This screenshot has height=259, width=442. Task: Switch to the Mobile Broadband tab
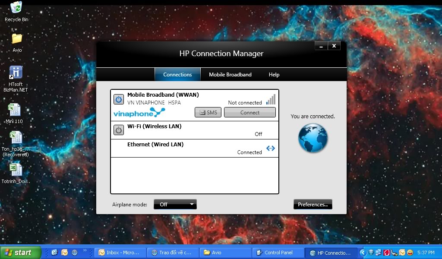(x=230, y=74)
